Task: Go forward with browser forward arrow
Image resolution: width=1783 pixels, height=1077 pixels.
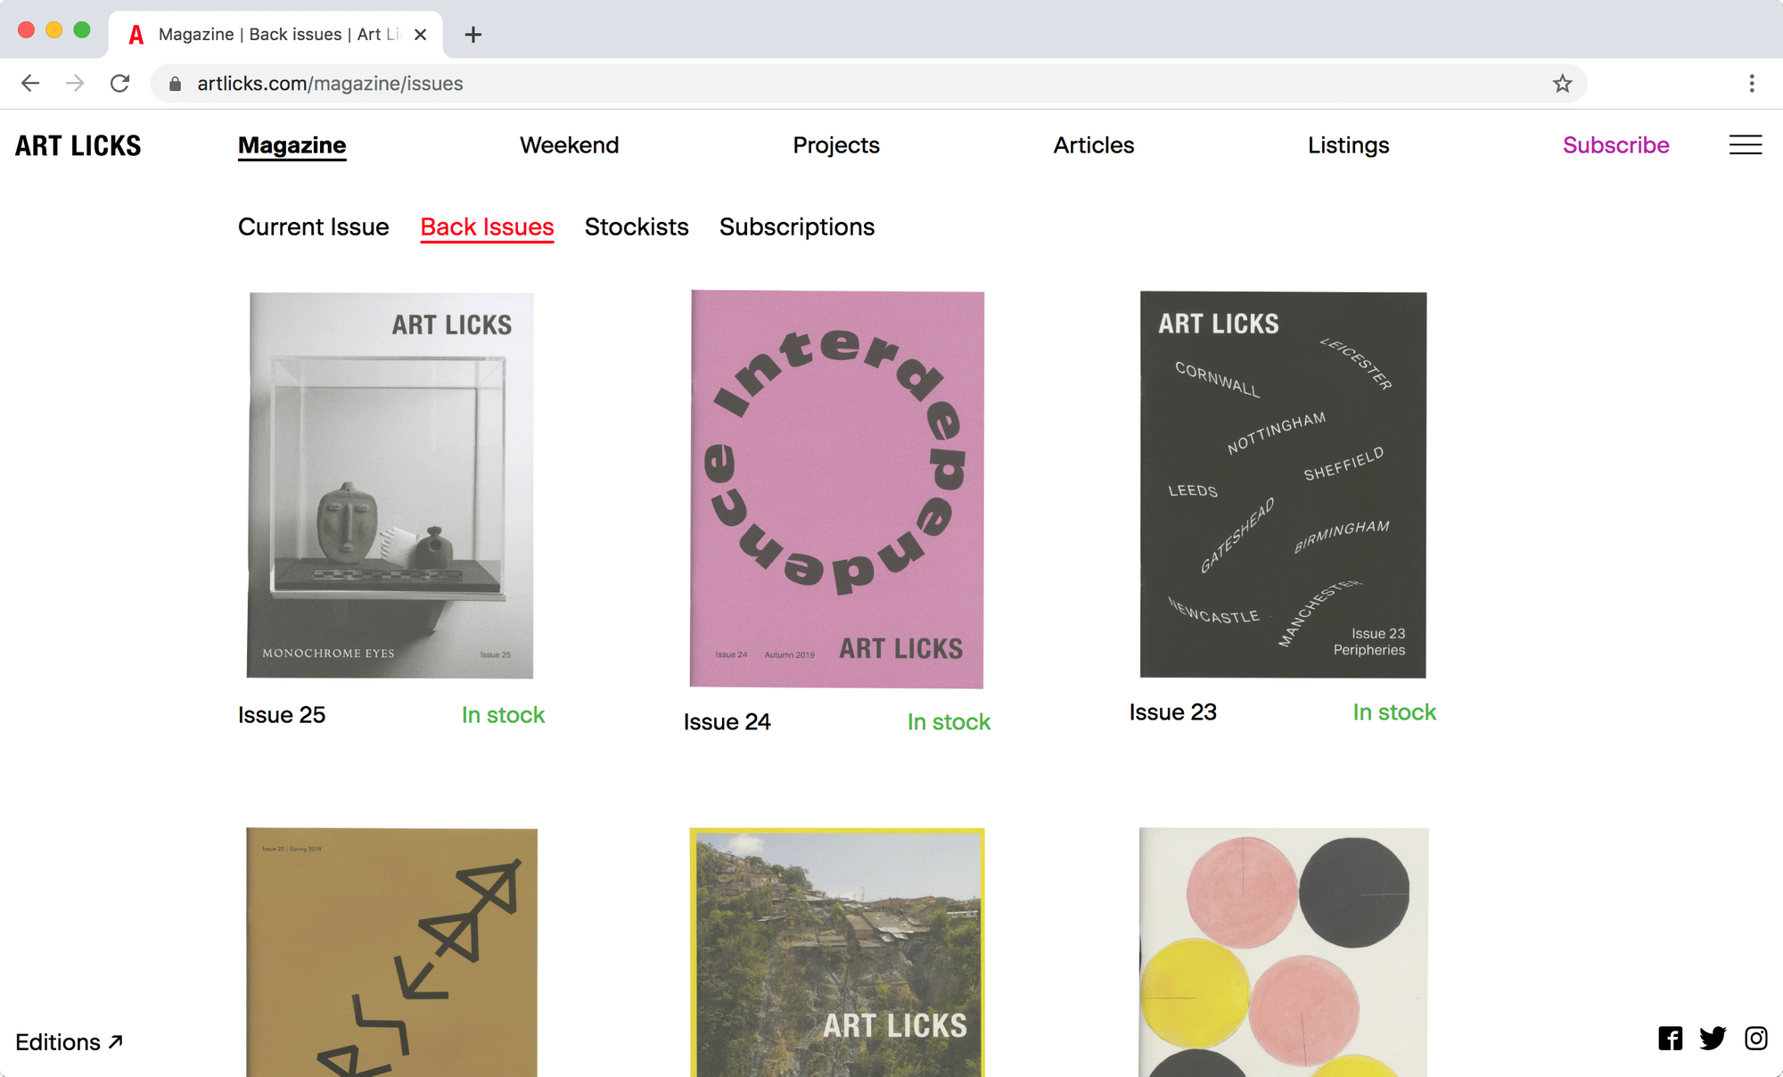Action: [75, 84]
